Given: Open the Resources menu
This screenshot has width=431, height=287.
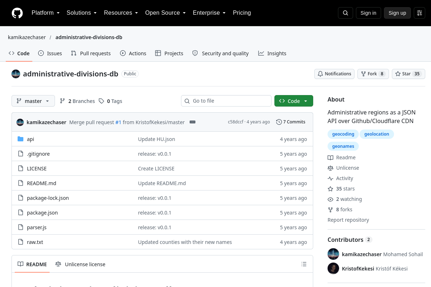Looking at the screenshot, I should pos(121,13).
